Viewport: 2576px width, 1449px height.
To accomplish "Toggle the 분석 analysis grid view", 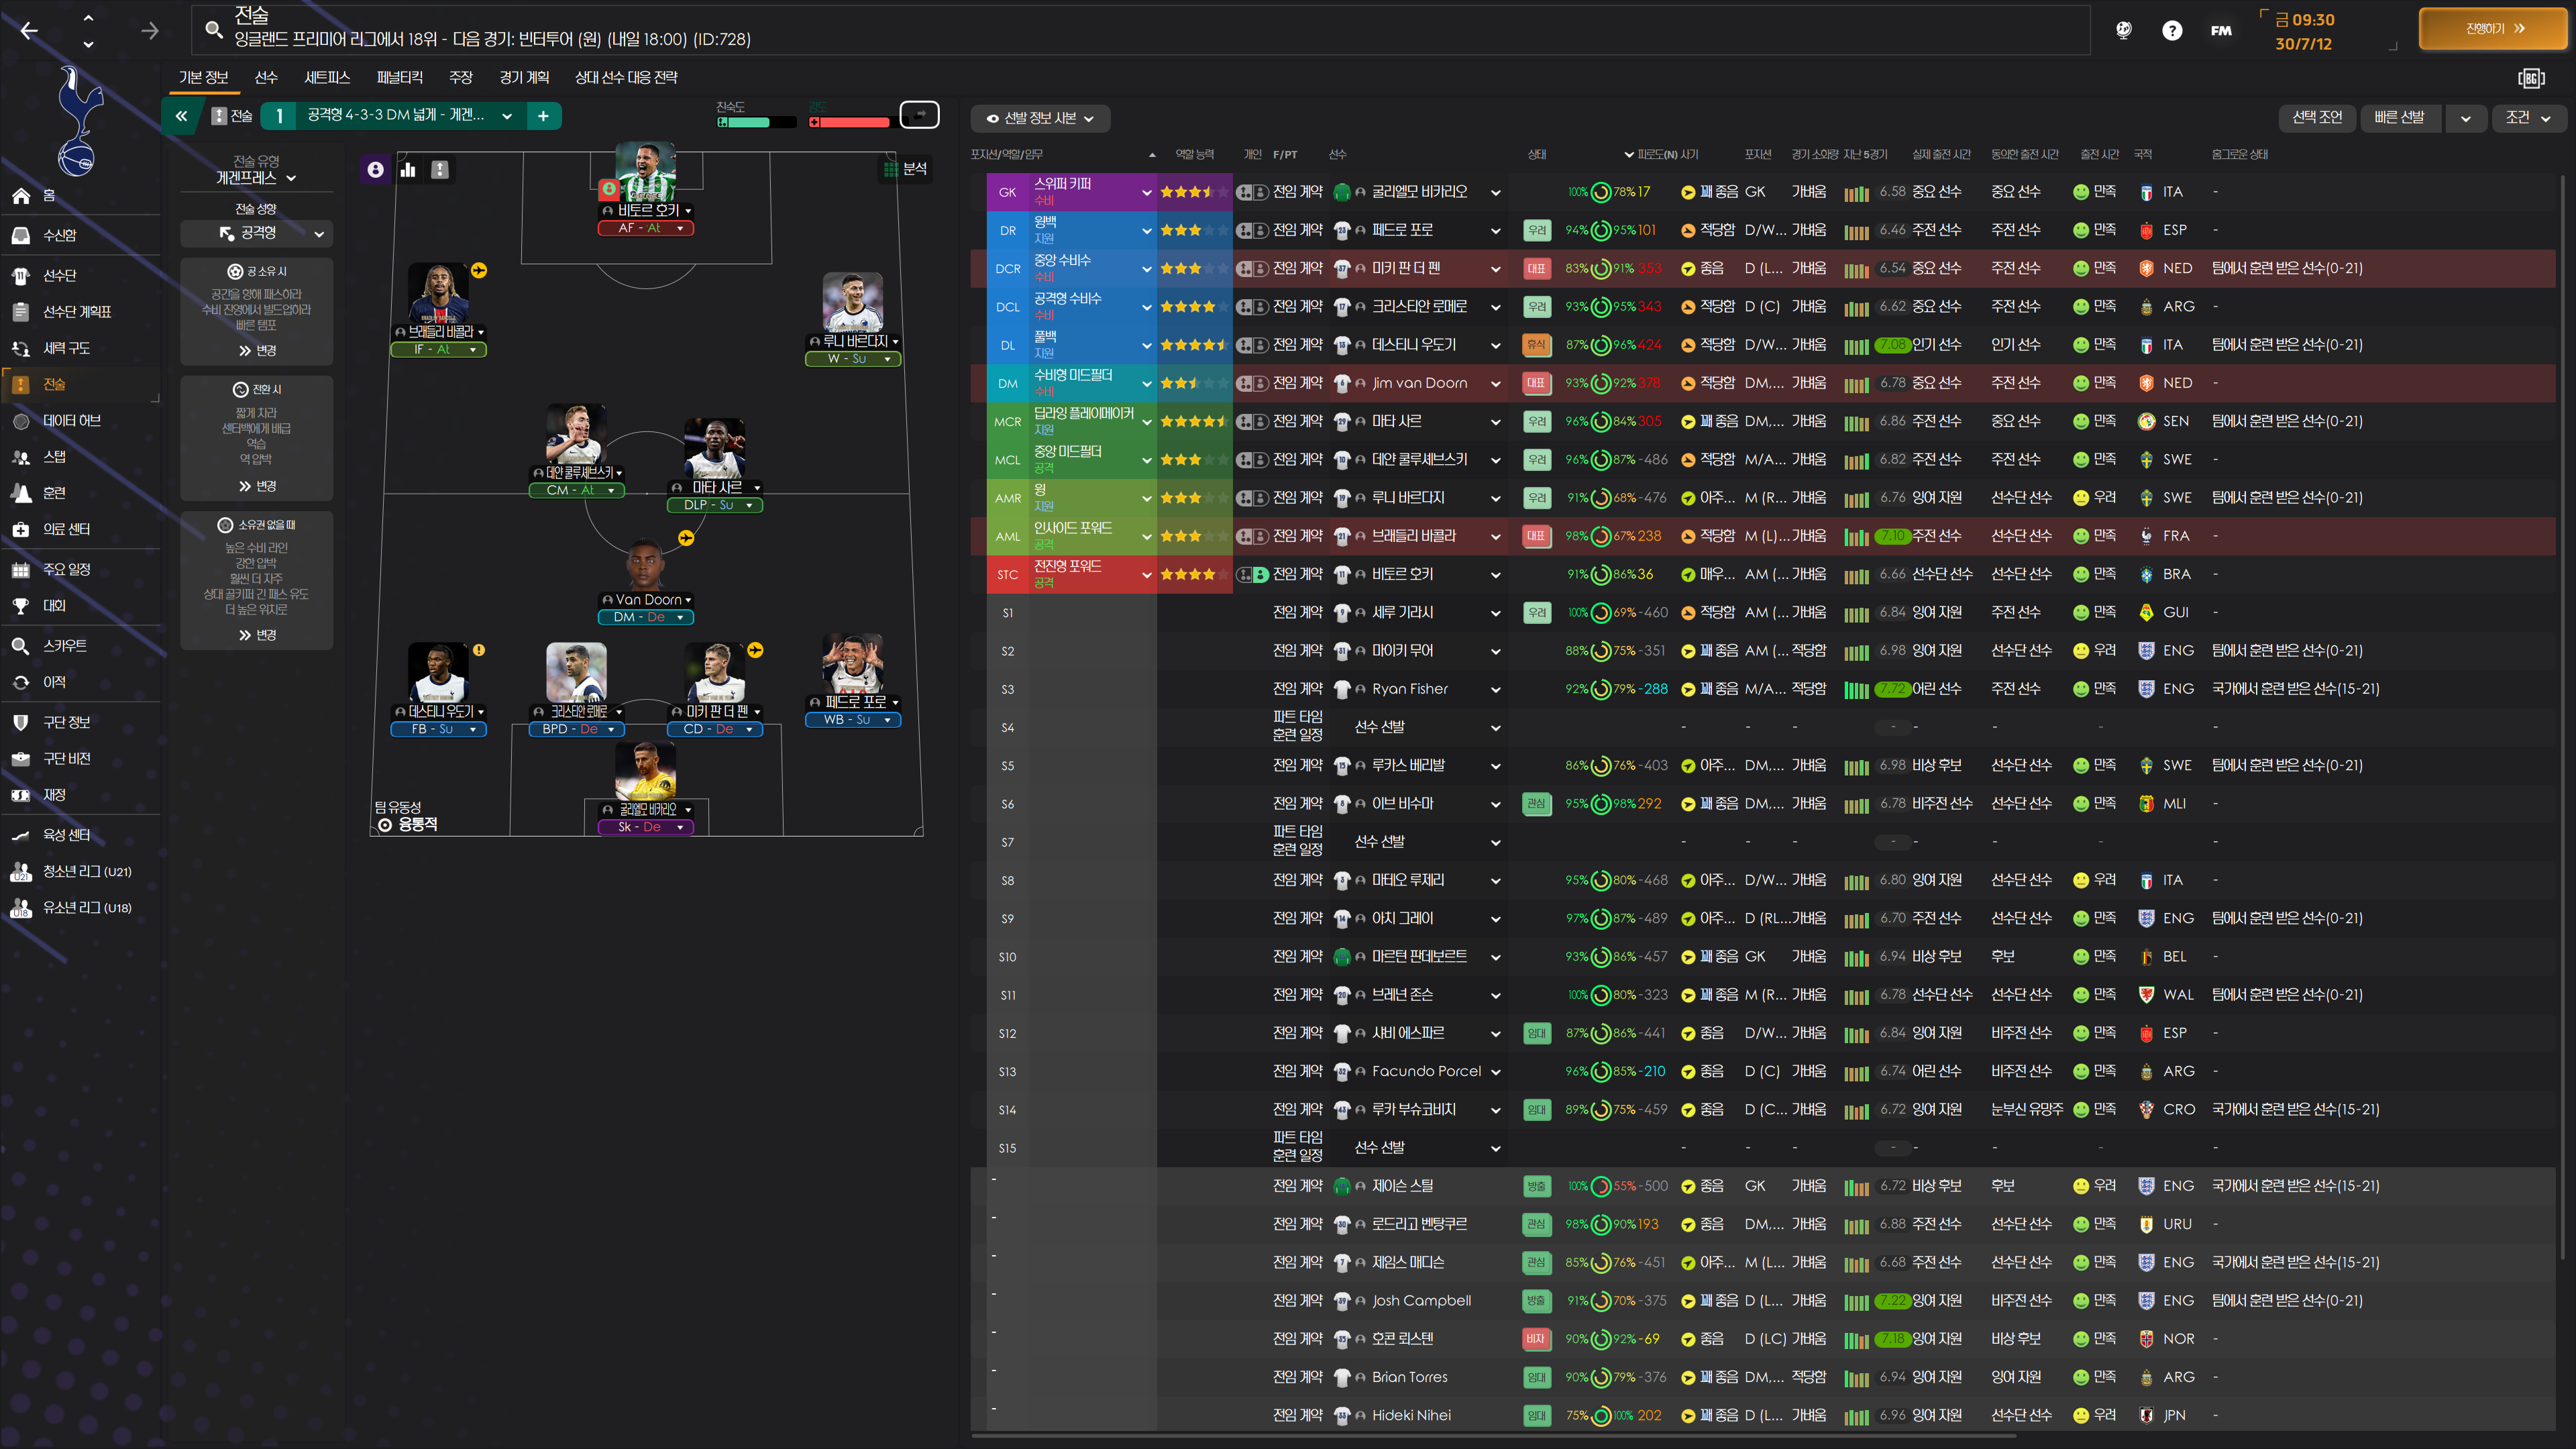I will [x=905, y=169].
